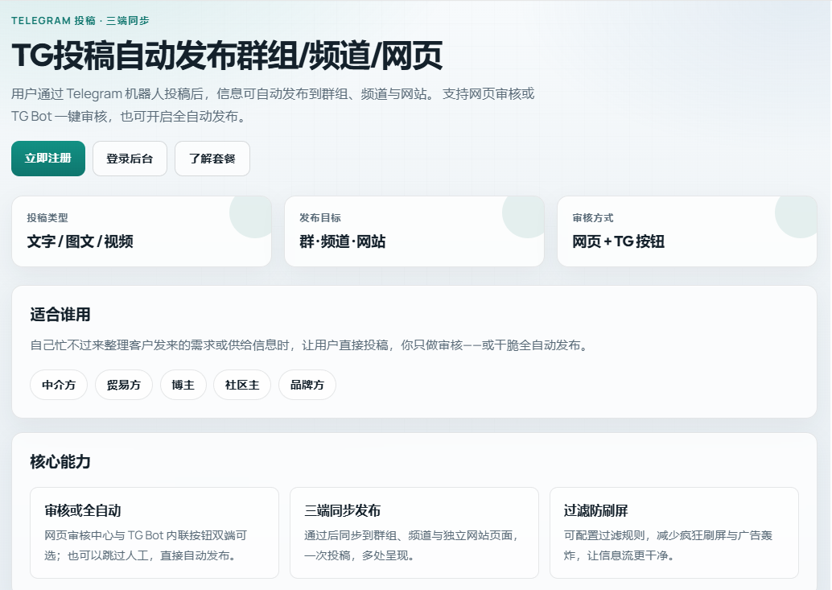The height and width of the screenshot is (590, 832).
Task: Open the 过滤防刷屏 feature card
Action: [x=673, y=533]
